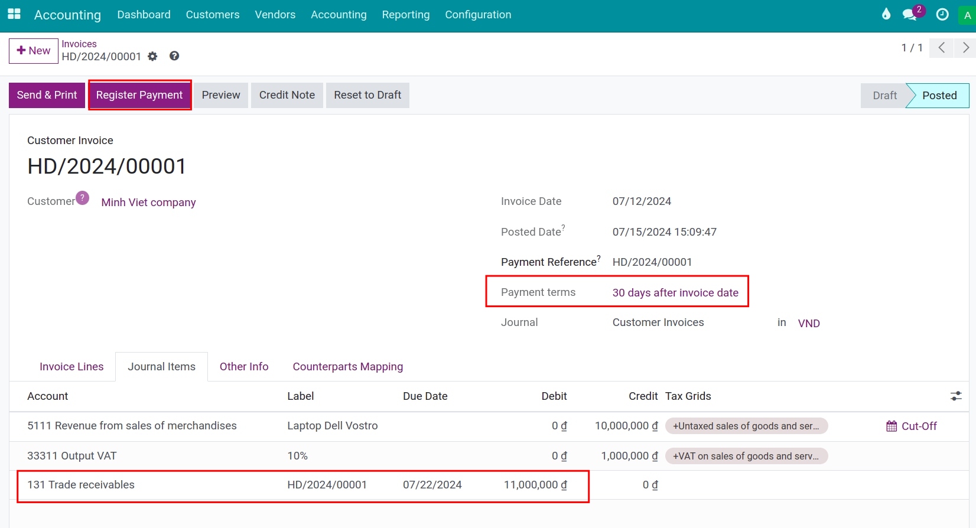
Task: Click the 10% label cell
Action: tap(297, 456)
